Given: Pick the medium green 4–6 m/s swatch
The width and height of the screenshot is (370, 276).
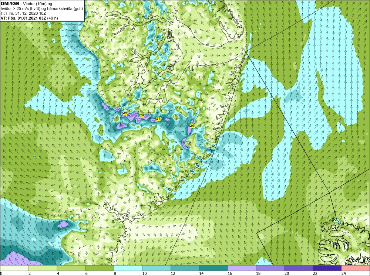Looking at the screenshot, I should 71,268.
